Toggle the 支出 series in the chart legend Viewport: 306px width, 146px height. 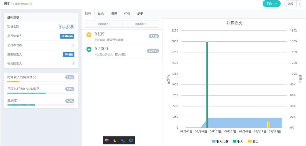pos(253,141)
